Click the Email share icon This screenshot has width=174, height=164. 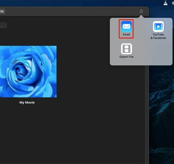(126, 27)
